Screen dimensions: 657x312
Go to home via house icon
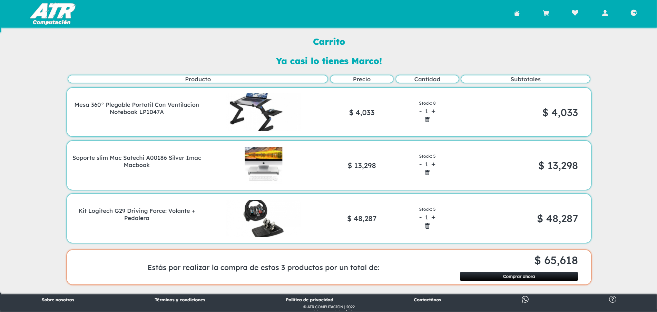click(x=517, y=13)
